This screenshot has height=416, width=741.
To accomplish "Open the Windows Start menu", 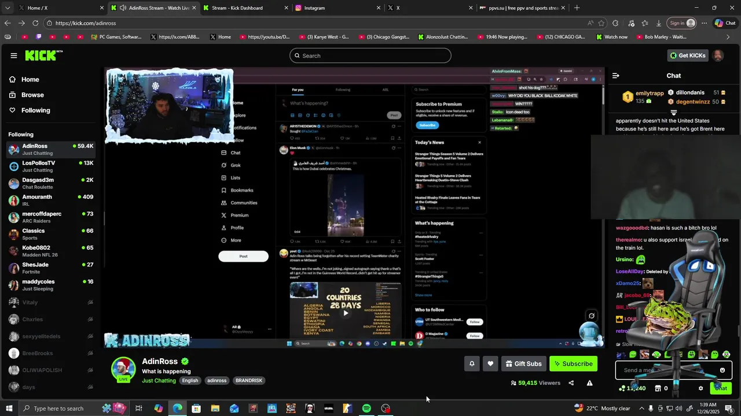I will coord(9,408).
